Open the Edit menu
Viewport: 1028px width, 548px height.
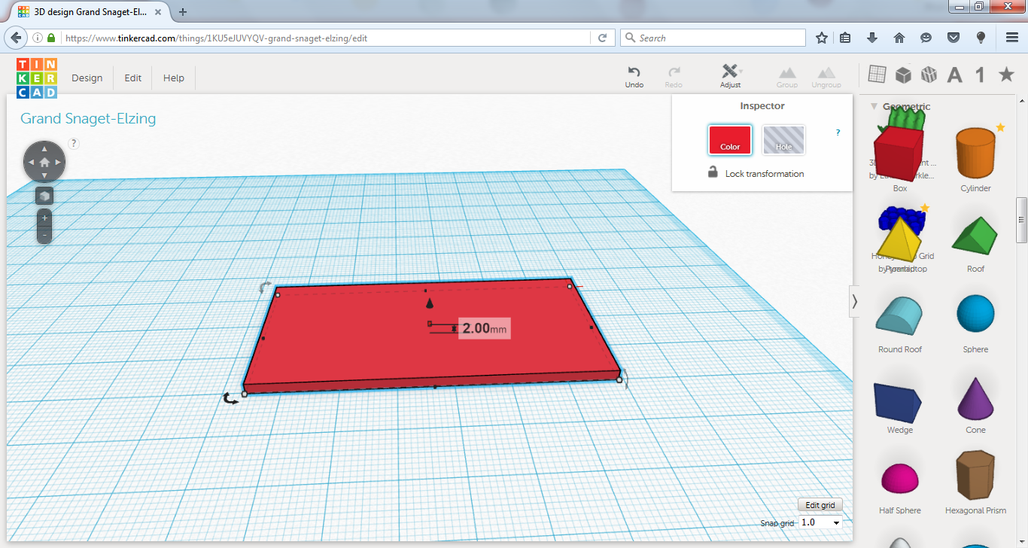click(x=133, y=78)
